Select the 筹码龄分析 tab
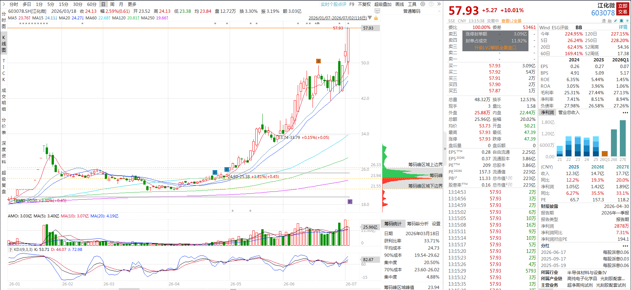631x290 pixels. pos(418,224)
